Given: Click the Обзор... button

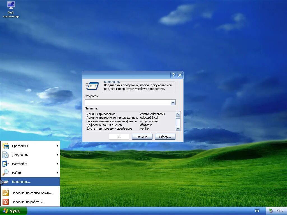Looking at the screenshot, I should coord(165,137).
